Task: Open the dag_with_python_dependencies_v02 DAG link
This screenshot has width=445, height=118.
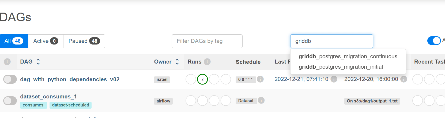Action: pos(70,79)
